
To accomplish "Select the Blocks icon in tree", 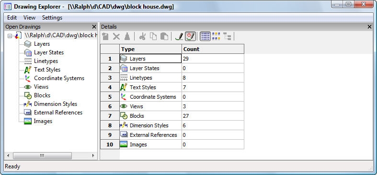I will (28, 95).
